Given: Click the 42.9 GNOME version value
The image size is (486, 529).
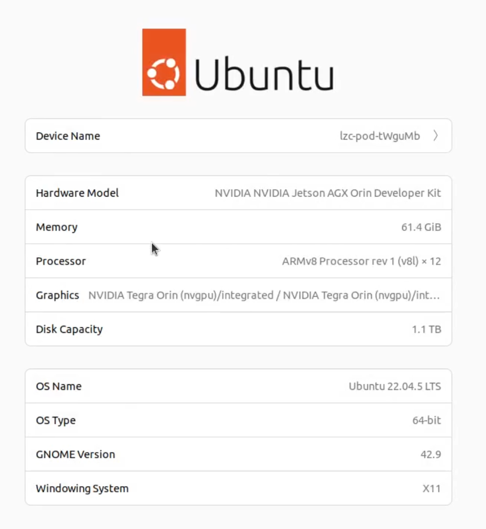Looking at the screenshot, I should 430,455.
